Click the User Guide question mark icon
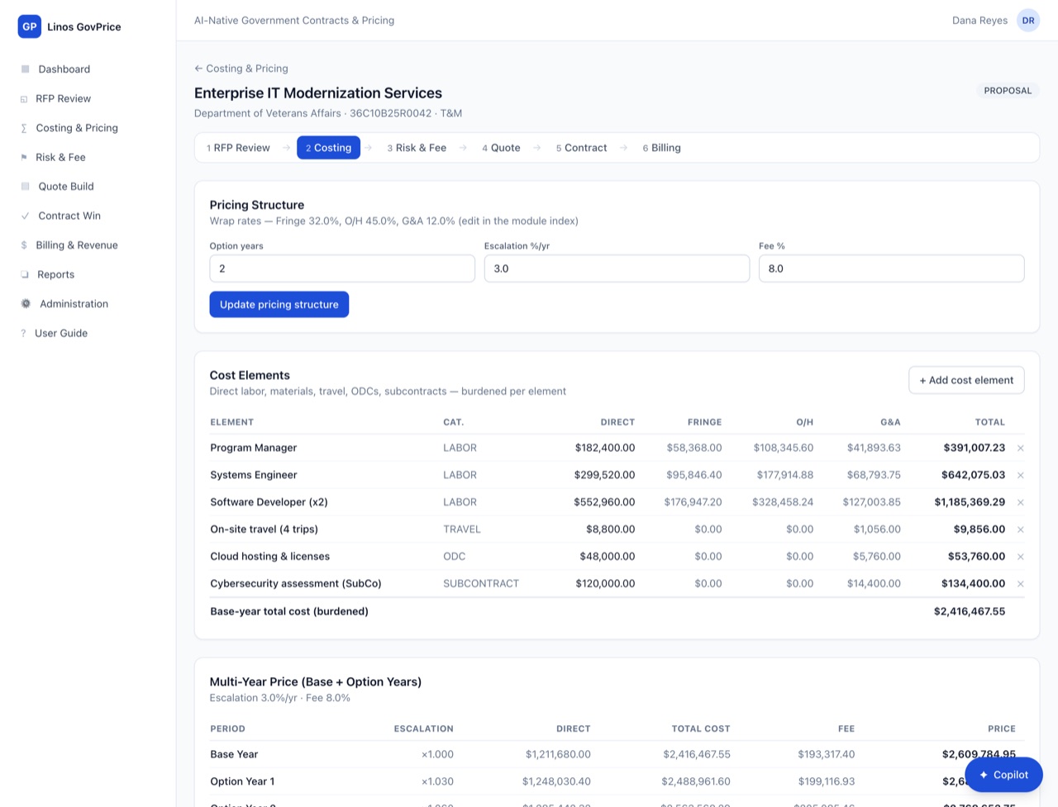The height and width of the screenshot is (807, 1058). 23,333
